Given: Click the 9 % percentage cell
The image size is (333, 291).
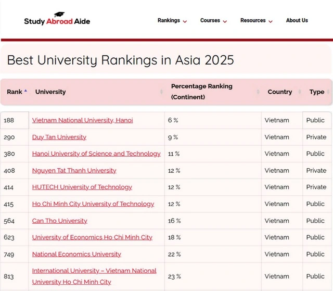Looking at the screenshot, I should pos(213,137).
